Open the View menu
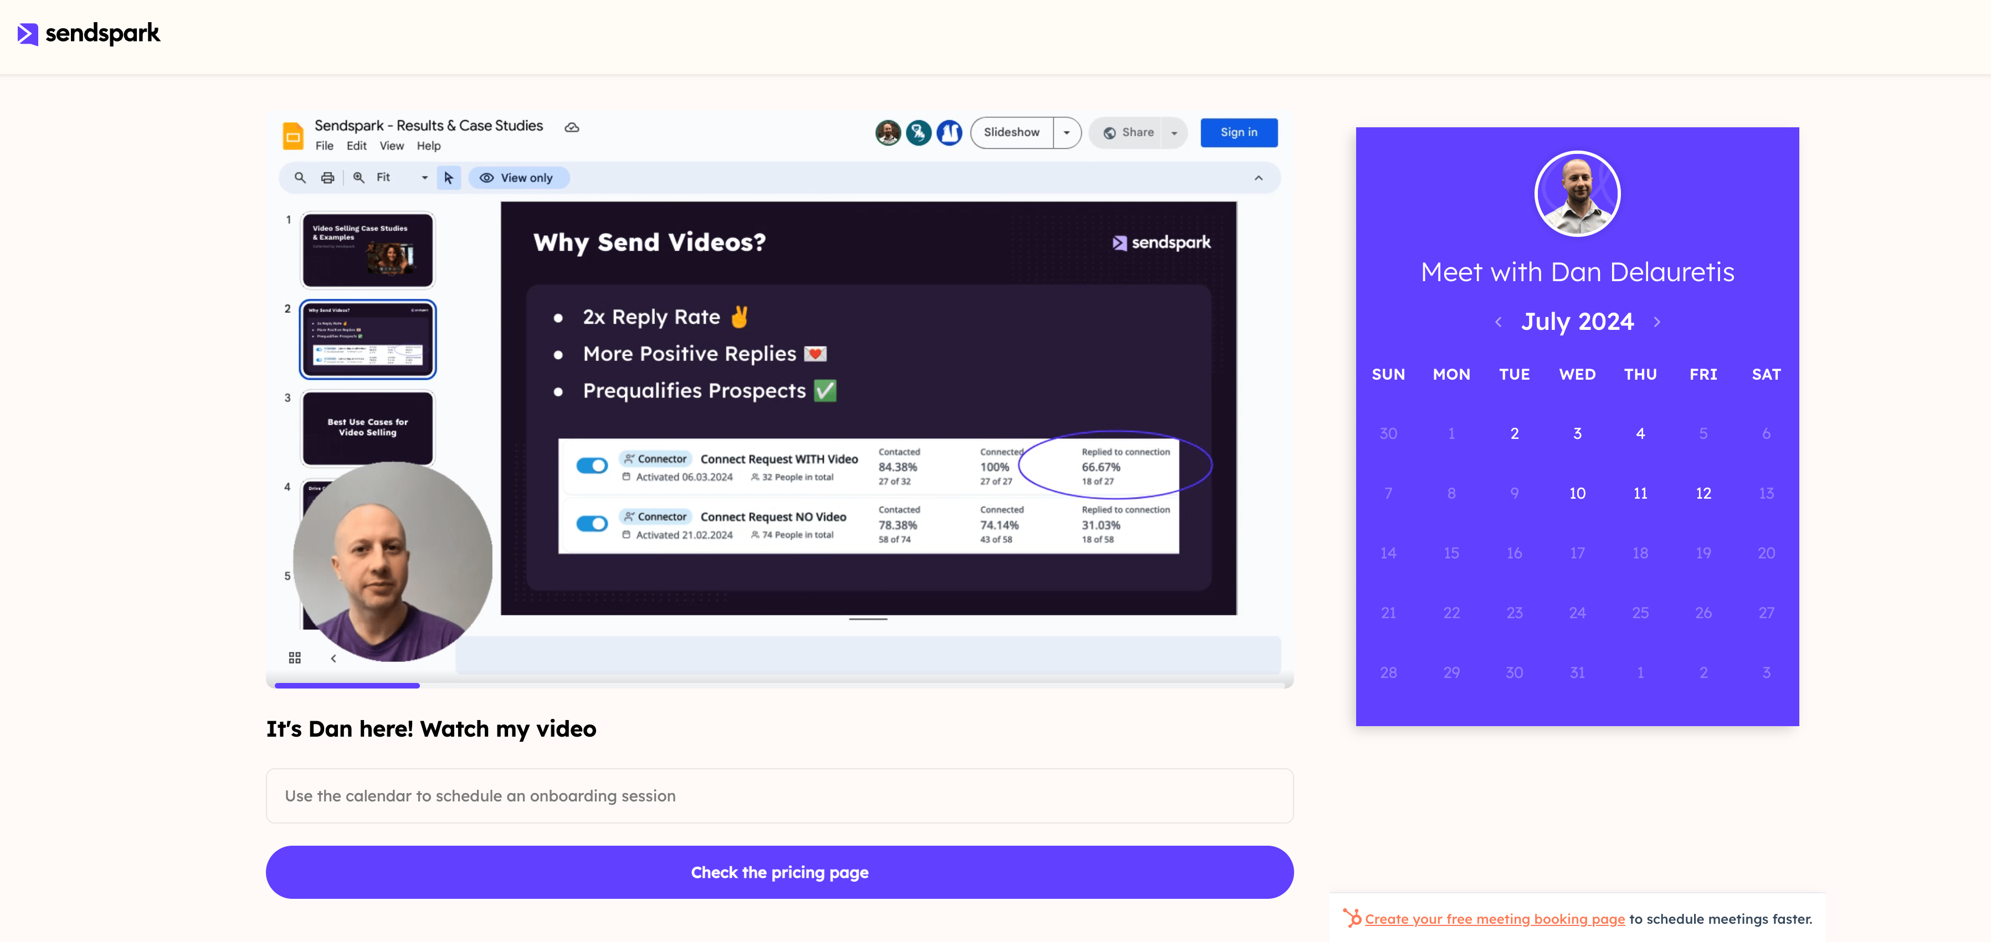The height and width of the screenshot is (942, 1991). coord(391,146)
